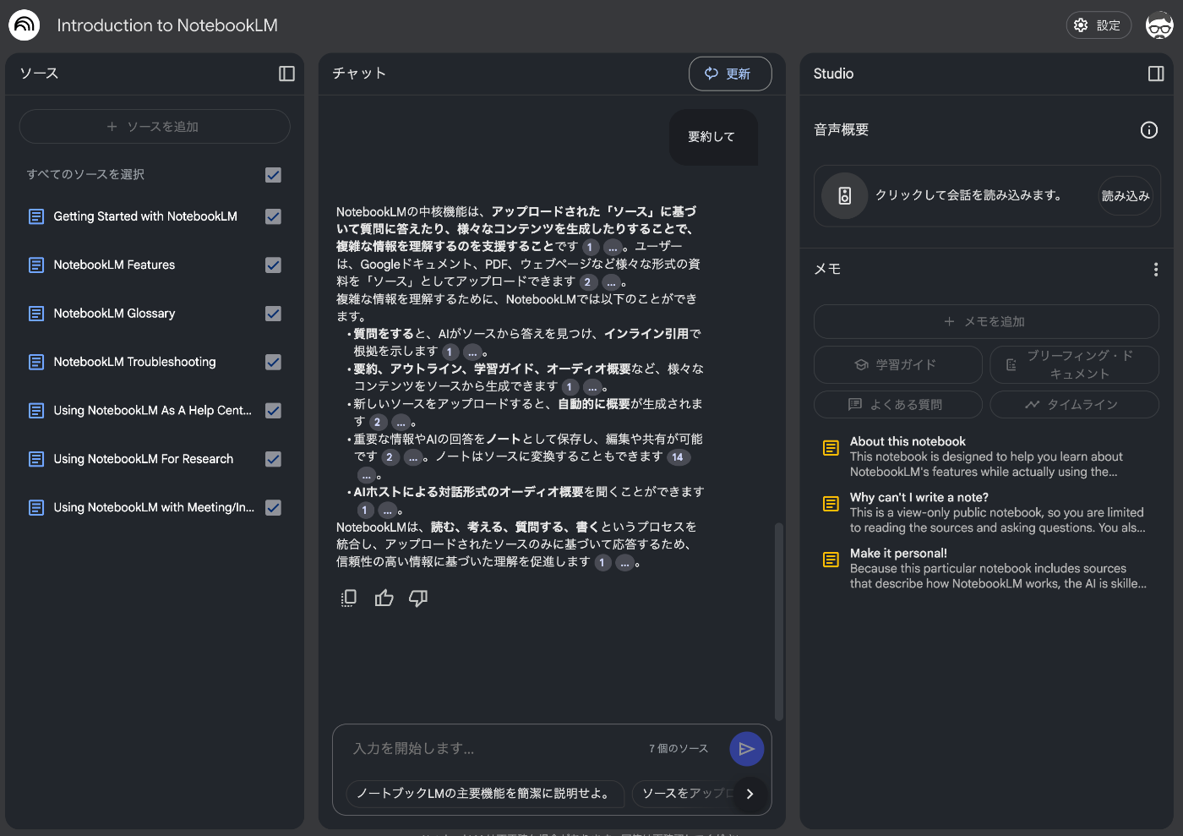Click Getting Started with NotebookLM document icon
Viewport: 1183px width, 836px height.
[x=36, y=216]
